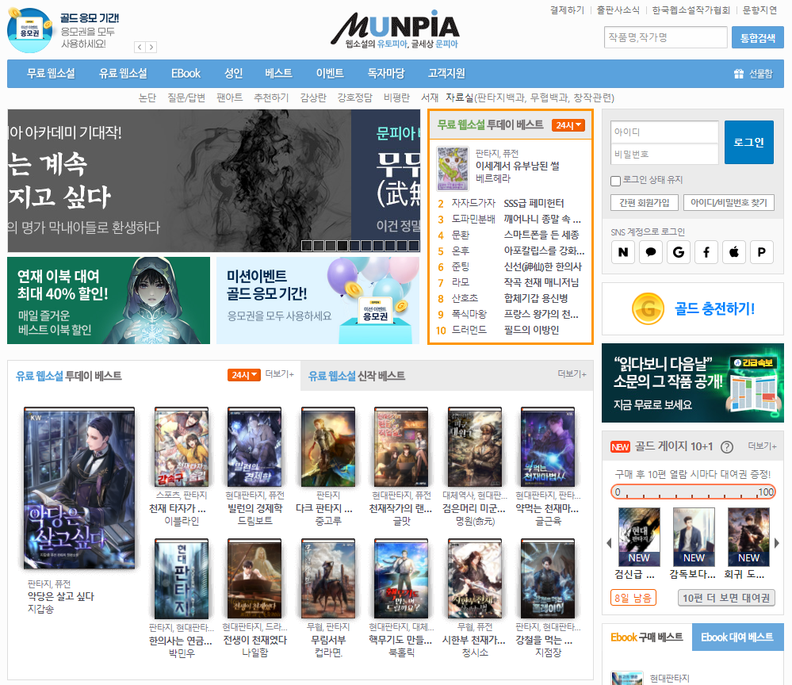Sign in with the Apple icon

coord(734,251)
